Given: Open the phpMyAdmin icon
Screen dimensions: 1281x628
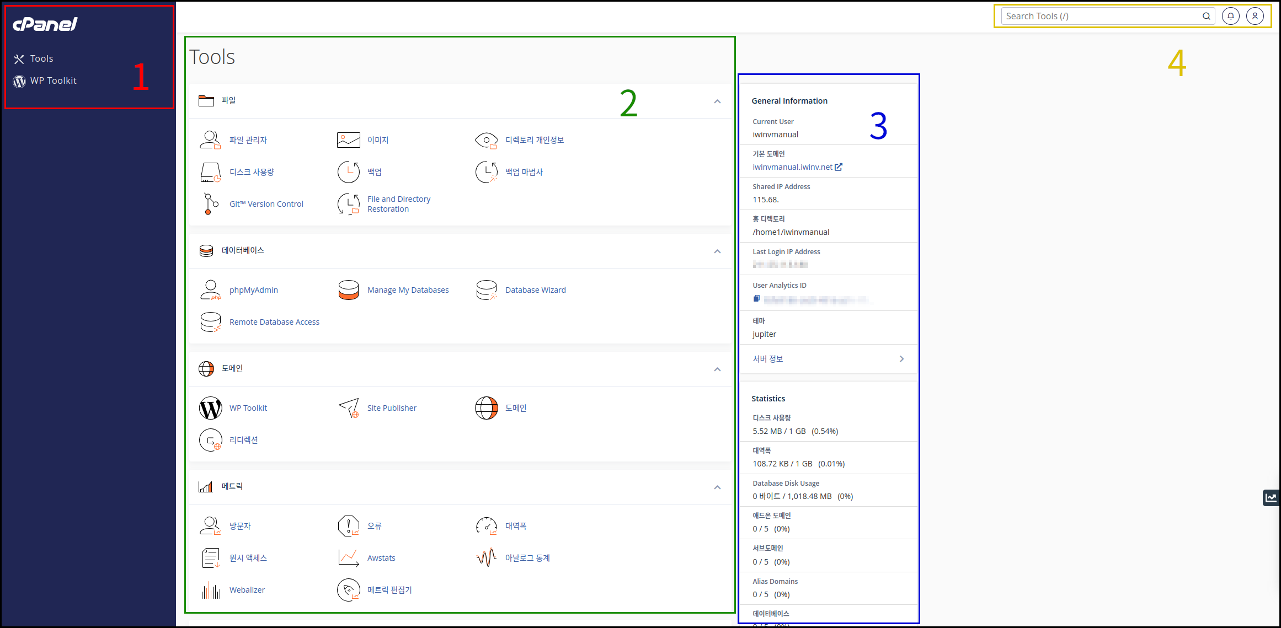Looking at the screenshot, I should point(210,290).
